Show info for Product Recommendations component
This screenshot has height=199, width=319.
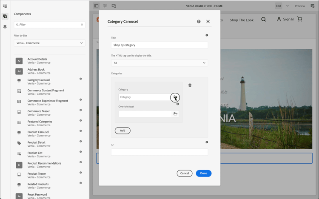click(x=80, y=162)
